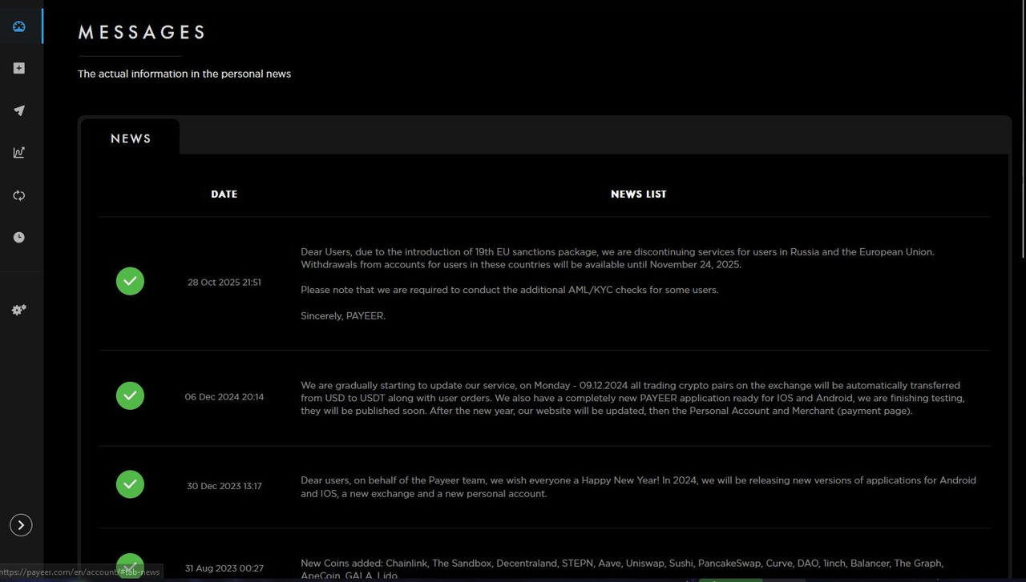Click the page vertical scrollbar
Image resolution: width=1026 pixels, height=582 pixels.
(1023, 128)
